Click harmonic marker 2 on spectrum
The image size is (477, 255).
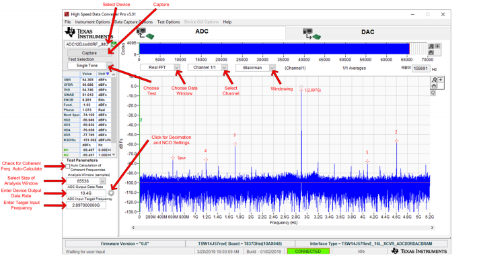[396, 141]
